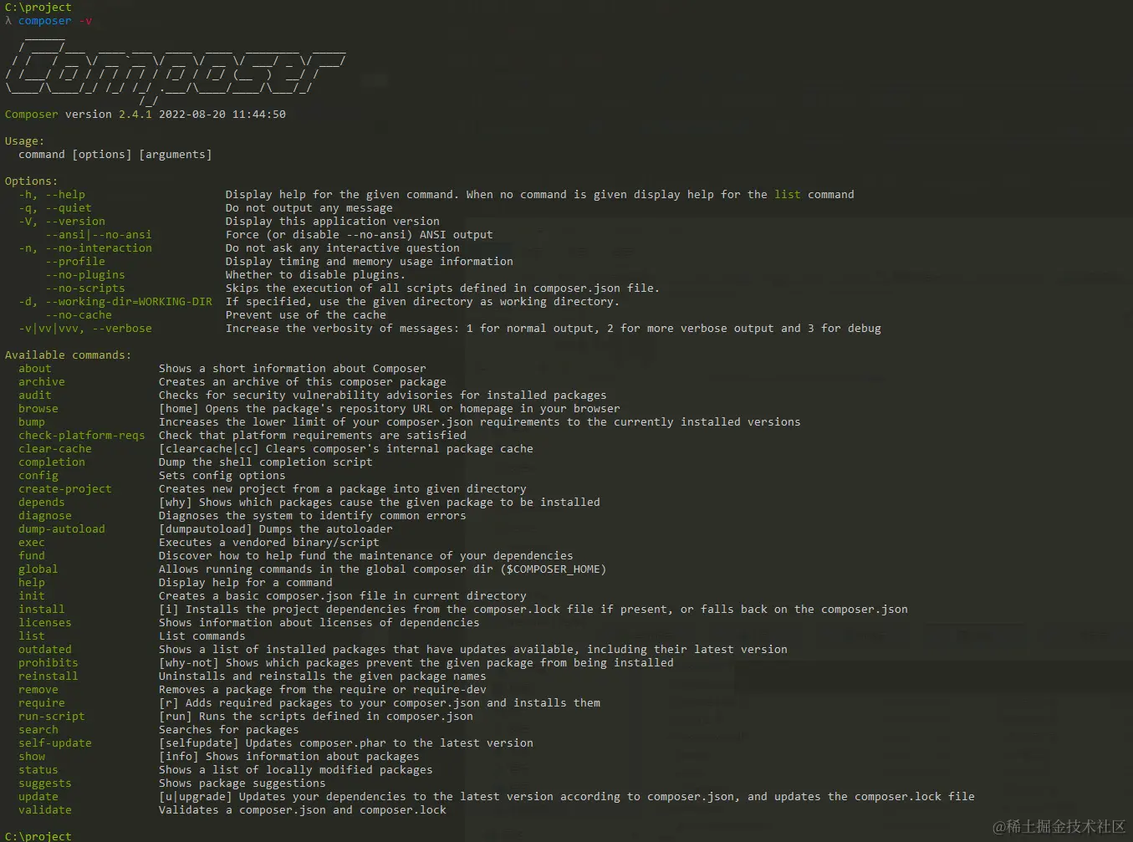The image size is (1133, 842).
Task: Click the 'licenses' command name
Action: (45, 623)
